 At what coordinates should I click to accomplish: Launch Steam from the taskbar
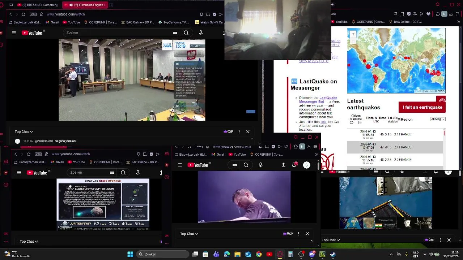[x=332, y=254]
